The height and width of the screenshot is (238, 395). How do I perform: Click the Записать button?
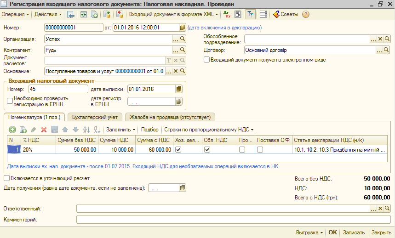pyautogui.click(x=353, y=232)
